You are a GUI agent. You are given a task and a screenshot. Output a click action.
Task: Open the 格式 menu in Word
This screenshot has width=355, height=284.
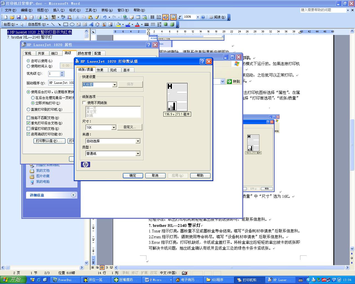tap(75, 10)
